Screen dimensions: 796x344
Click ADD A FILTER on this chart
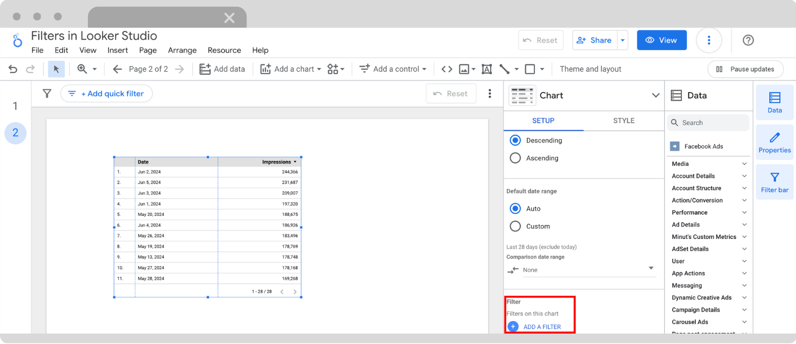click(542, 326)
